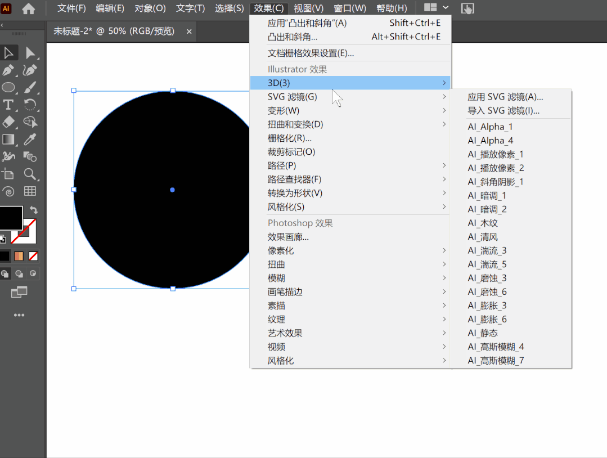Choose 栅格化(R)... menu entry

[350, 138]
